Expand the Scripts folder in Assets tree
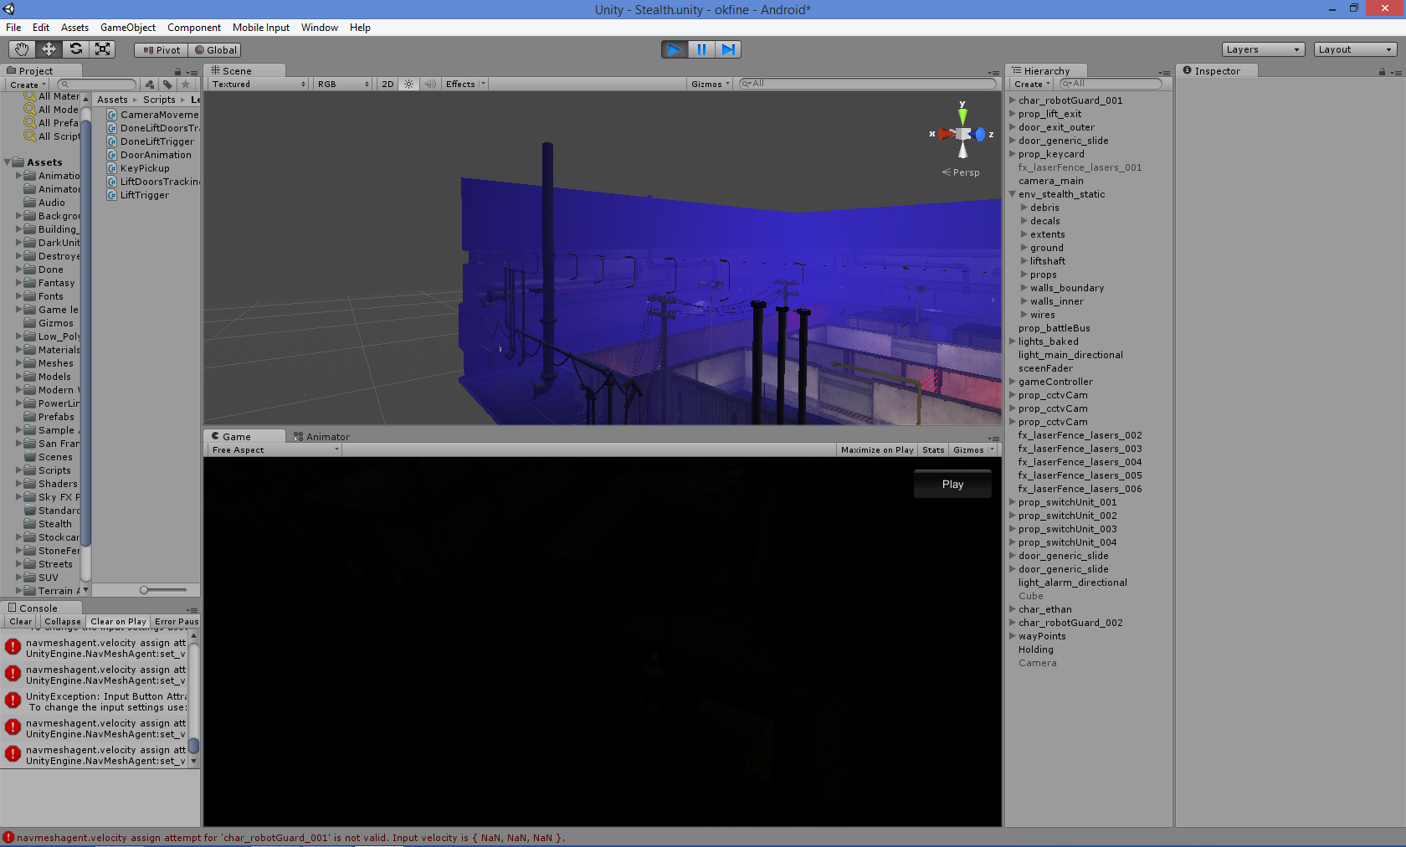1406x847 pixels. click(x=19, y=470)
